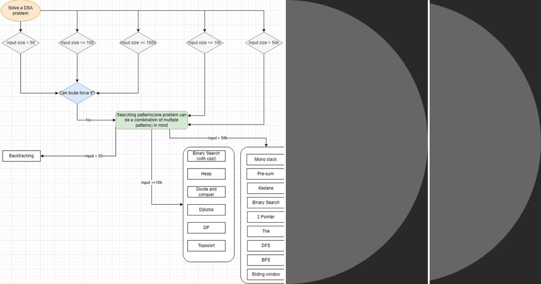Click the 'Input size <= 1000' decision shape
This screenshot has width=541, height=284.
coord(138,43)
